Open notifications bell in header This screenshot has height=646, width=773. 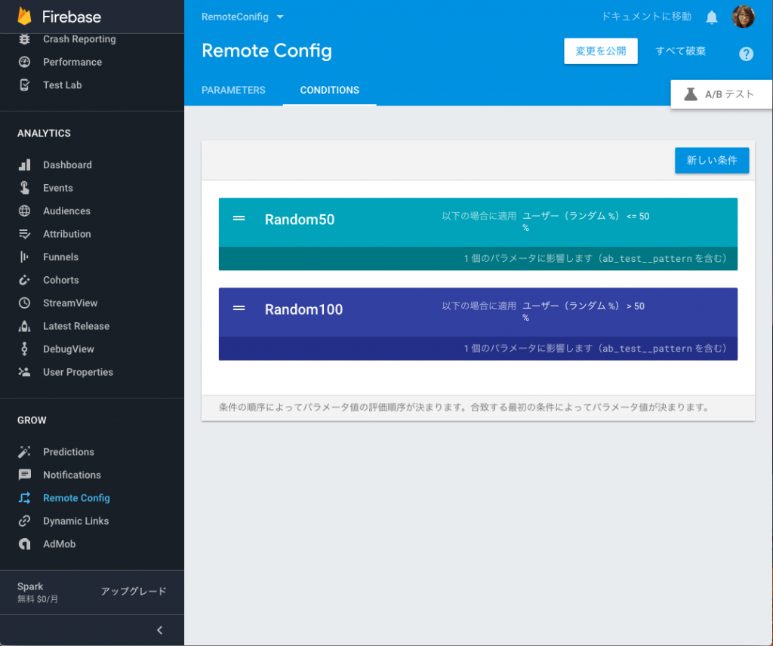coord(711,17)
